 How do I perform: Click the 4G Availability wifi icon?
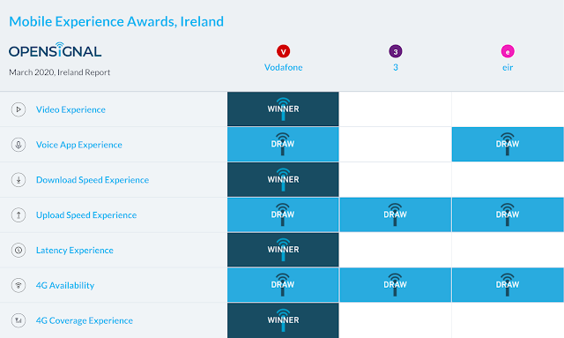tap(19, 285)
